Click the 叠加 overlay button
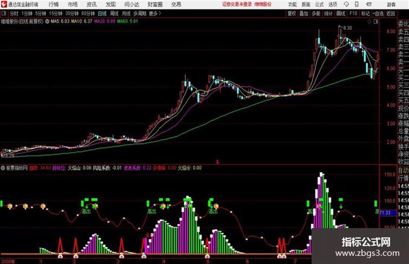 click(x=304, y=13)
